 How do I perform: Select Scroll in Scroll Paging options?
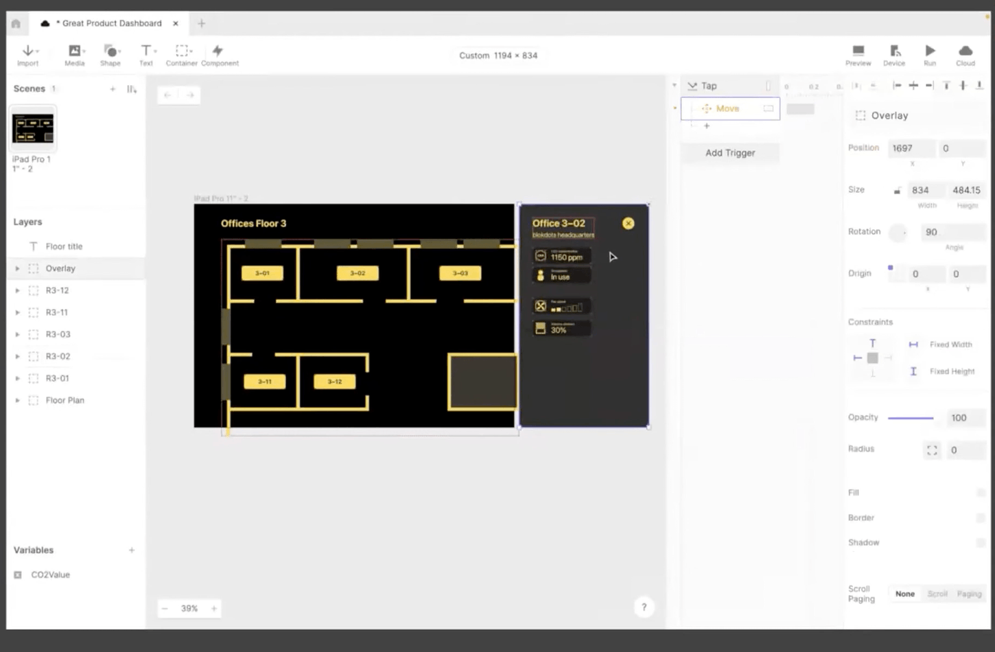point(937,594)
